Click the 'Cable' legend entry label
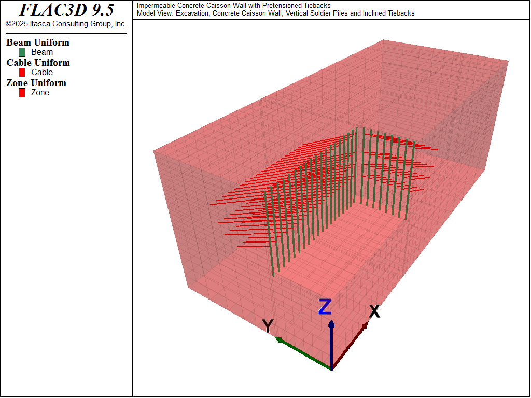The height and width of the screenshot is (398, 531). 42,73
